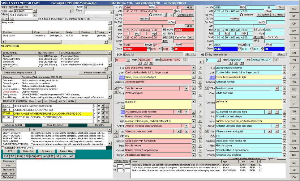Expand the pink Lens findings dropdown
Screen dimensions: 300x181
point(194,121)
